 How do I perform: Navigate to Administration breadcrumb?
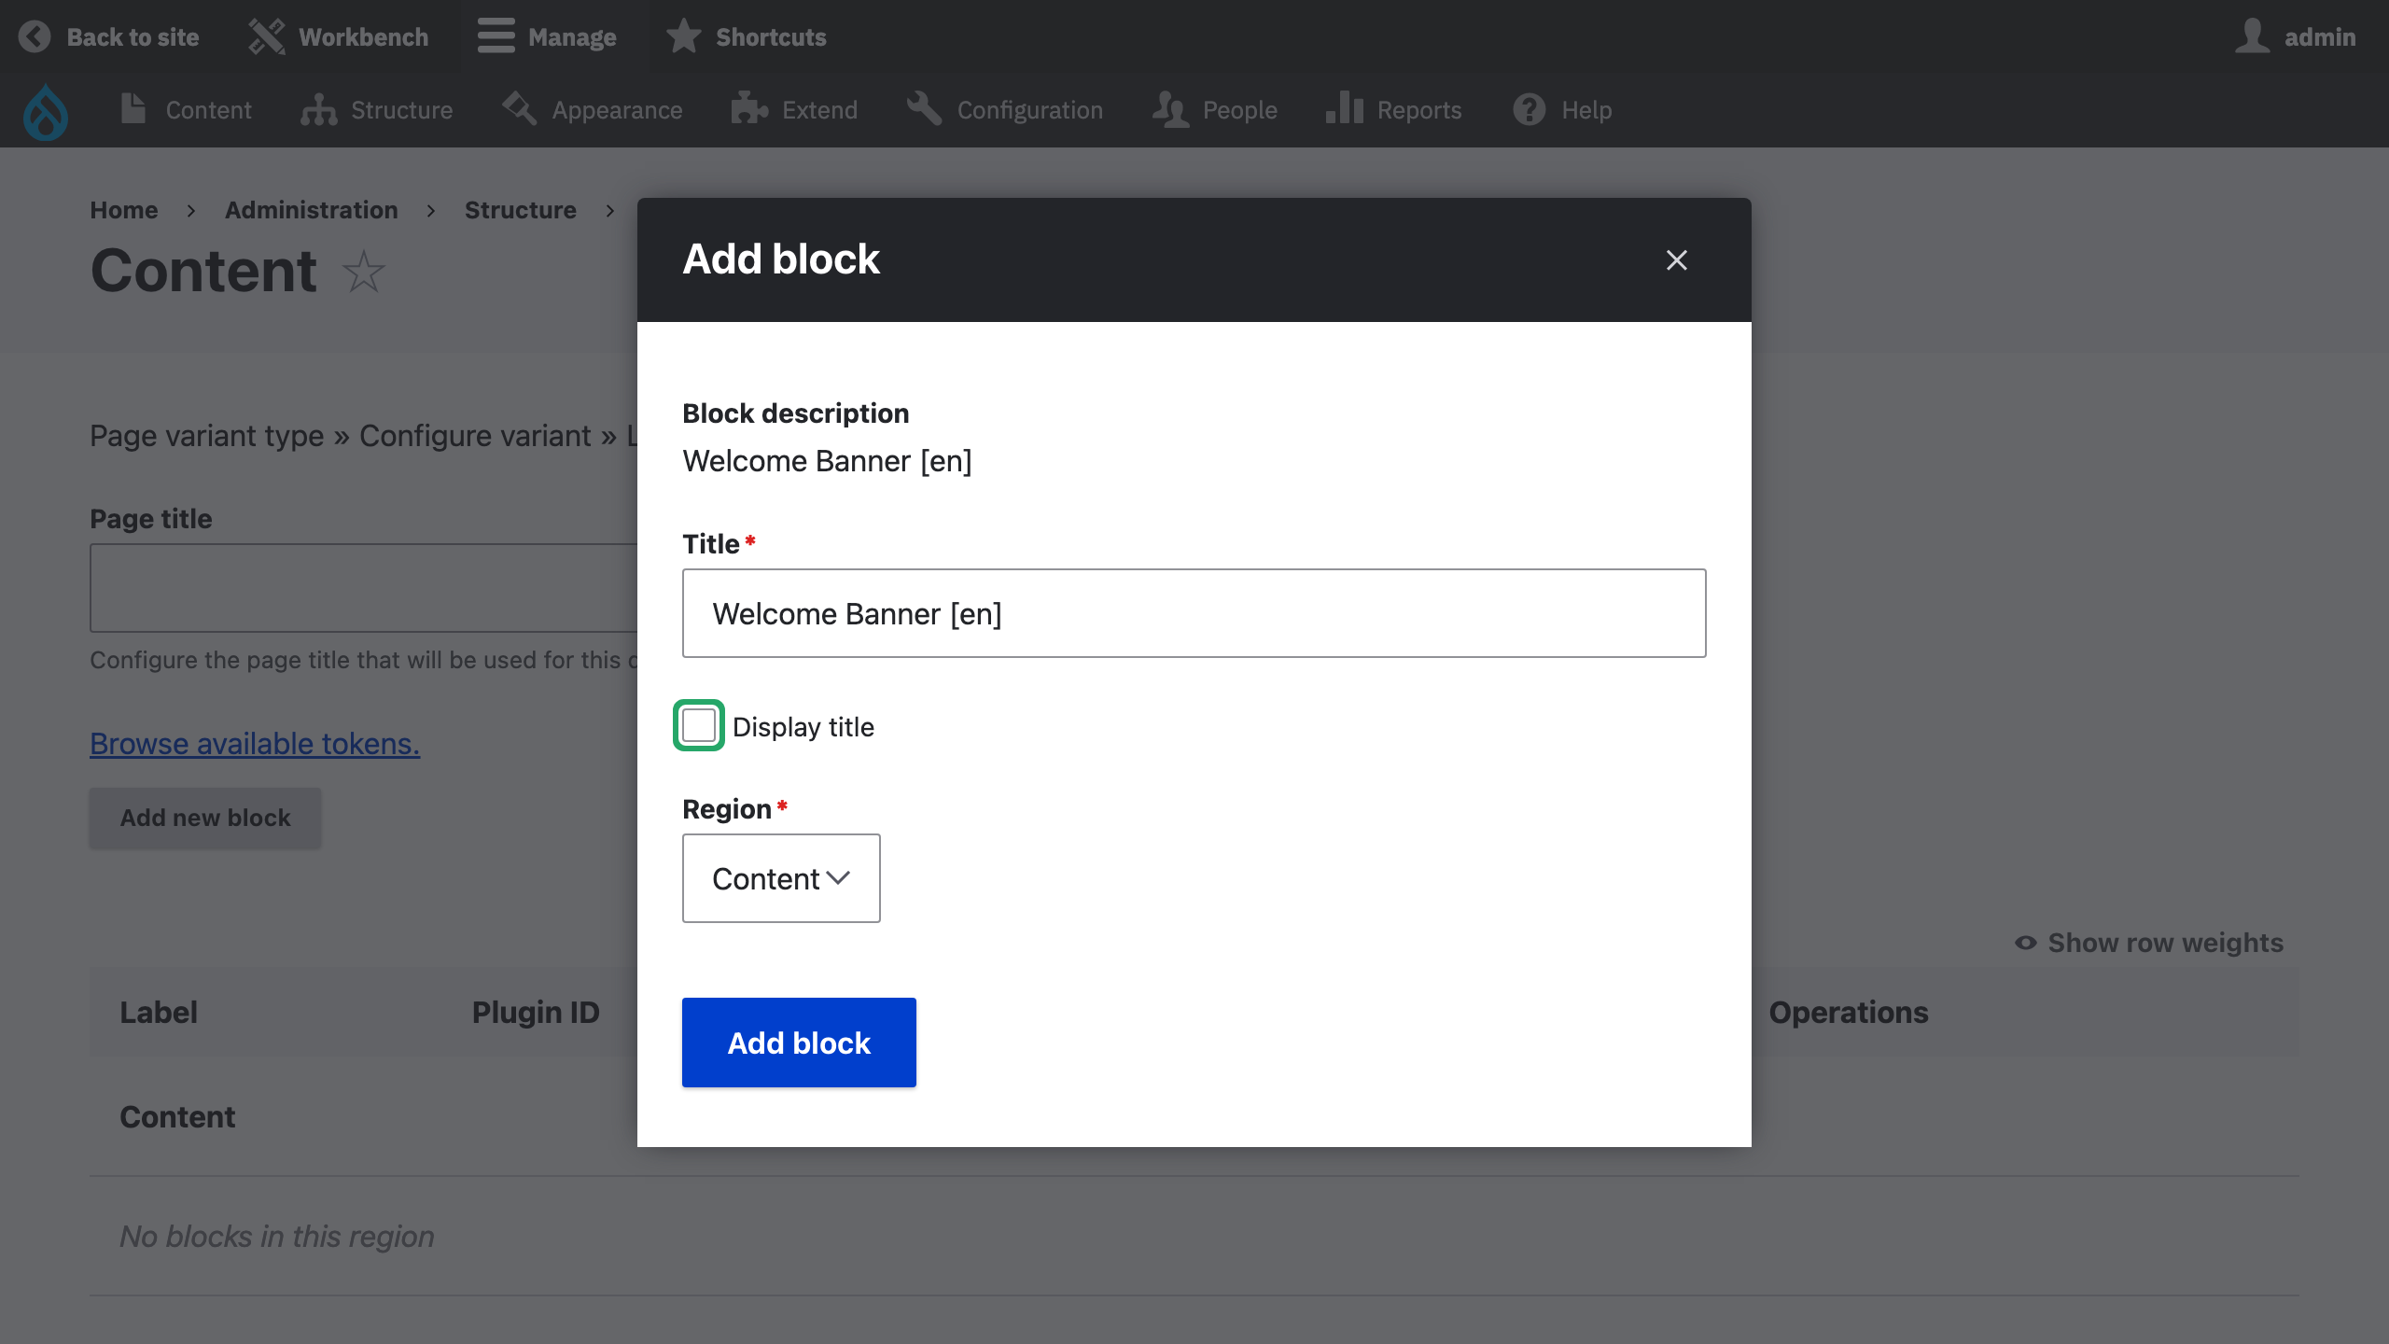(311, 210)
